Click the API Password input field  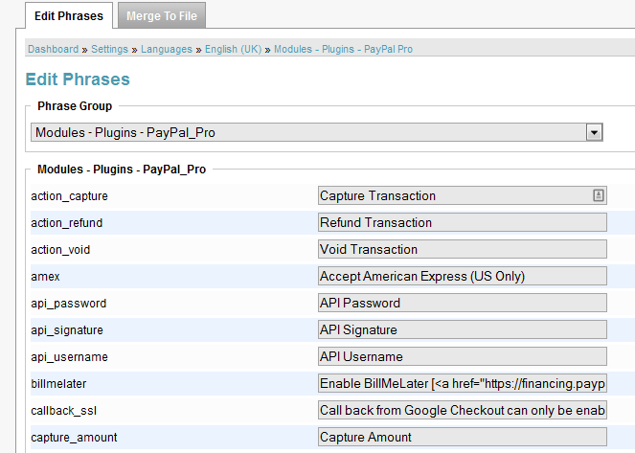(x=462, y=303)
